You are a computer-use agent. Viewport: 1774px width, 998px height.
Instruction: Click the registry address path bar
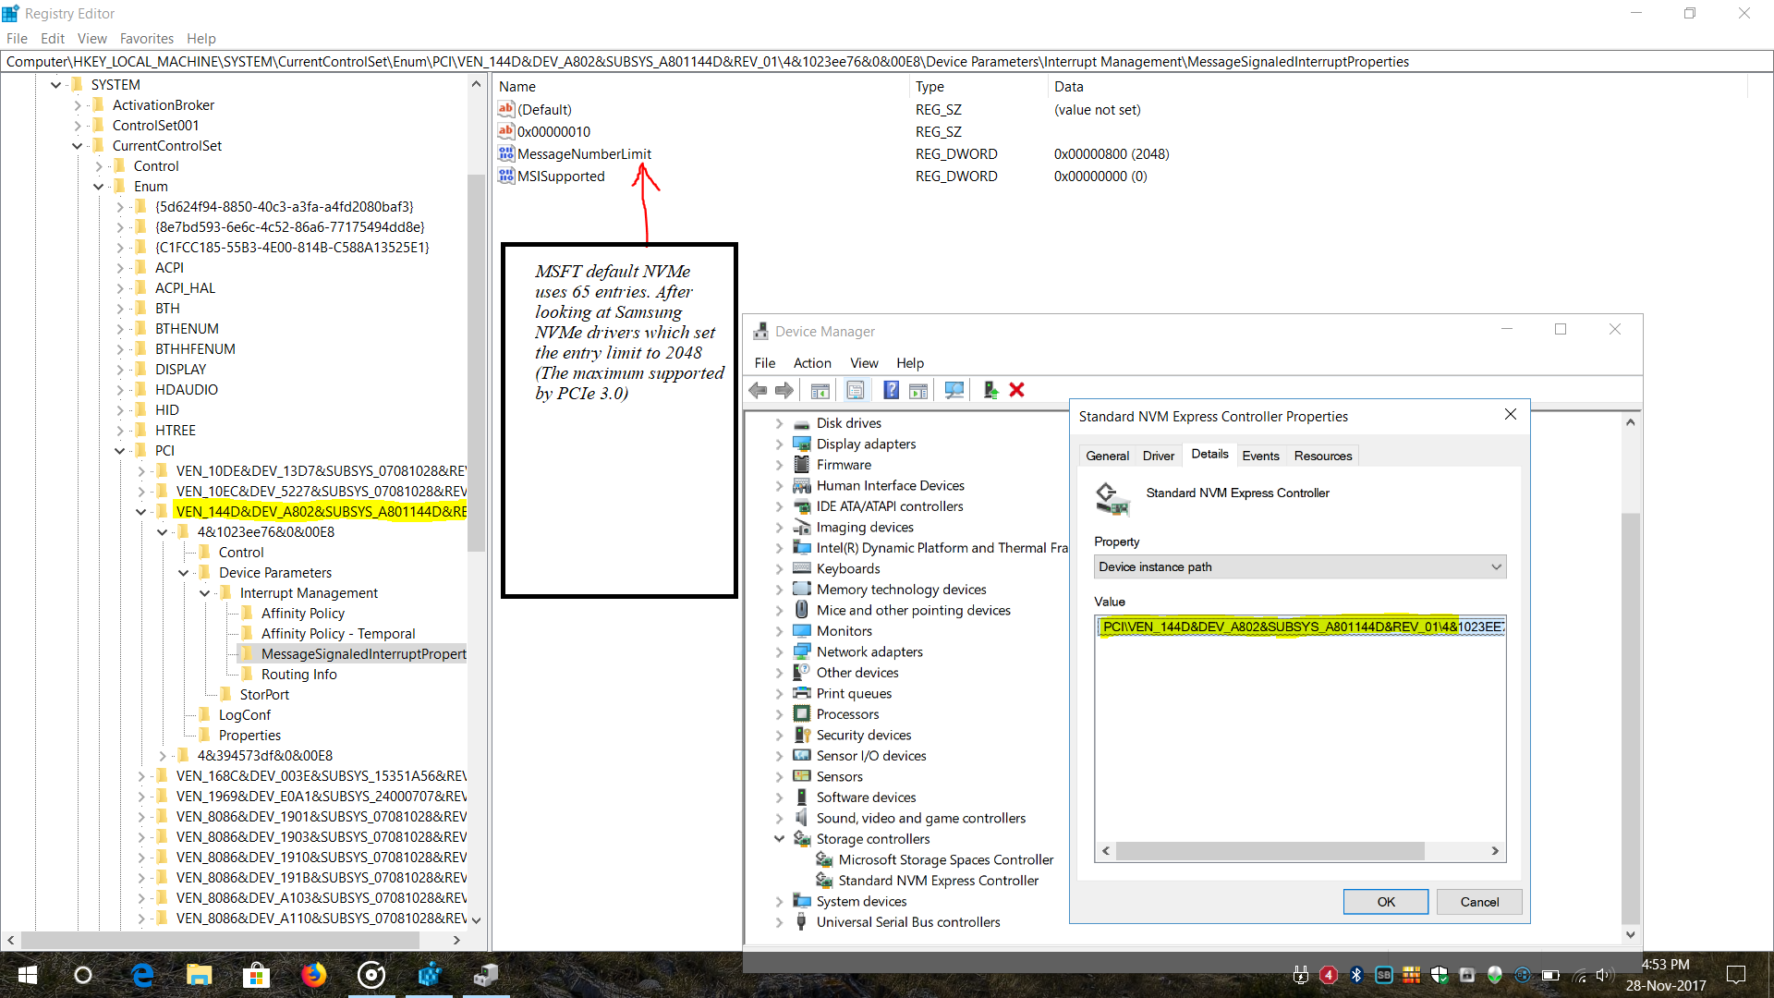click(x=885, y=62)
